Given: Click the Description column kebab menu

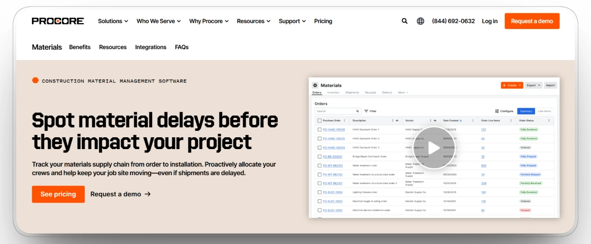Looking at the screenshot, I should (x=393, y=121).
